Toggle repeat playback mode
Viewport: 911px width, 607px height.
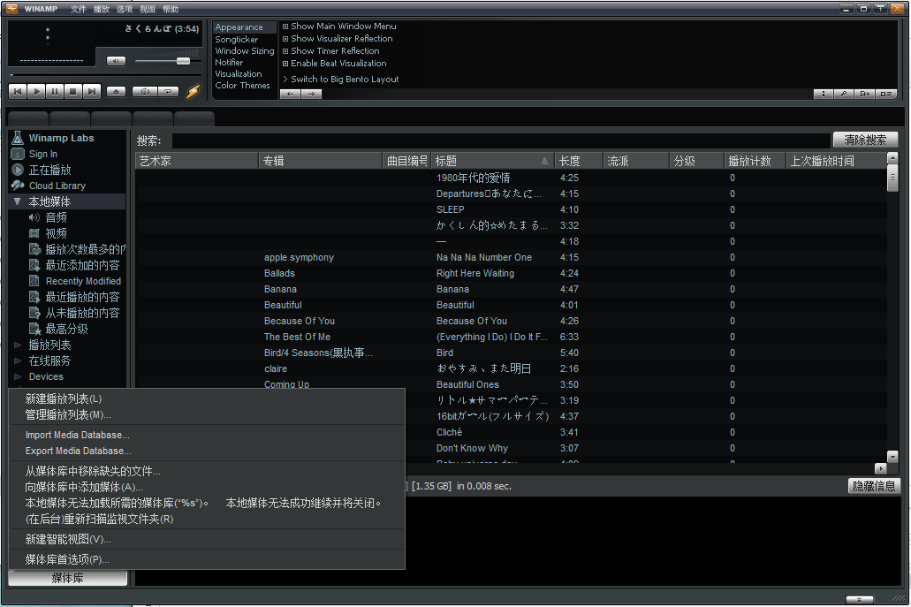coord(168,91)
